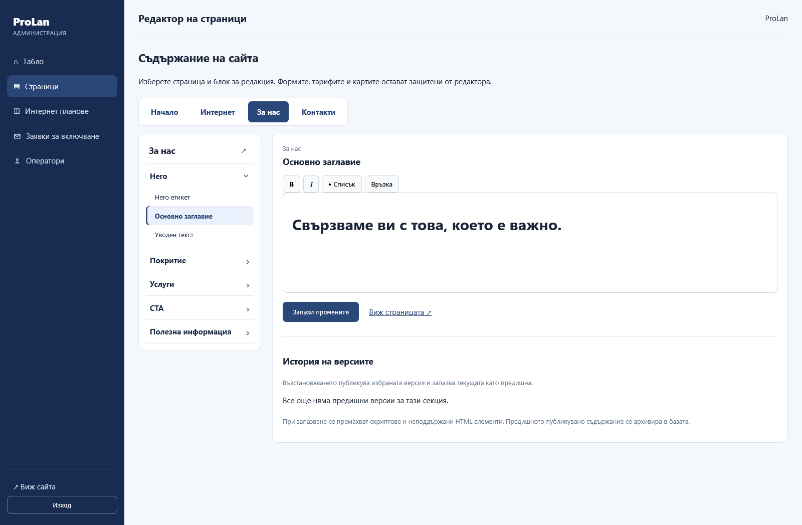The height and width of the screenshot is (525, 802).
Task: Open Виж сайта link in sidebar
Action: tap(34, 487)
